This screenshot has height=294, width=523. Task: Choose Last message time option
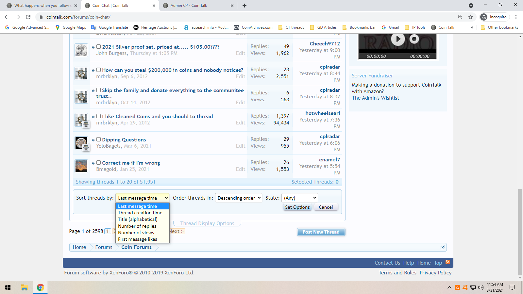click(143, 206)
